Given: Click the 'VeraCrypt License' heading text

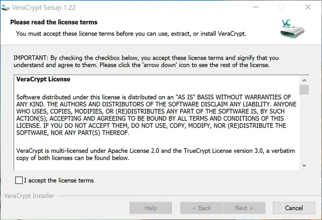Looking at the screenshot, I should click(43, 79).
